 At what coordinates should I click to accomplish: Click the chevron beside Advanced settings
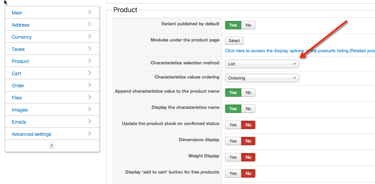[90, 133]
